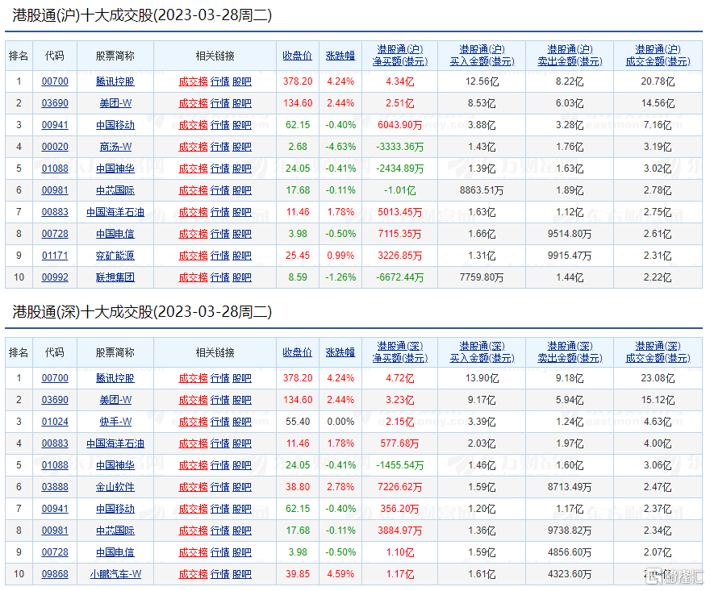Open 行情 link for 中国移动 in 沪 table
This screenshot has height=591, width=710.
pos(220,125)
